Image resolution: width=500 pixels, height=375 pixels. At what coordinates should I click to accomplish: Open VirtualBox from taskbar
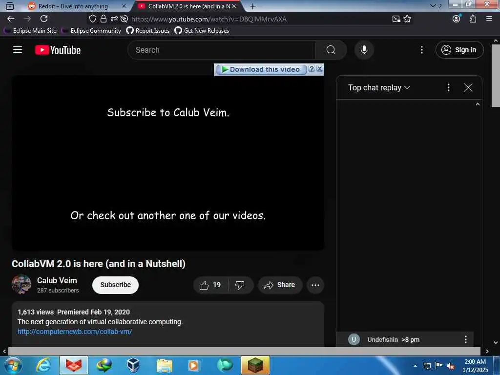click(x=133, y=365)
